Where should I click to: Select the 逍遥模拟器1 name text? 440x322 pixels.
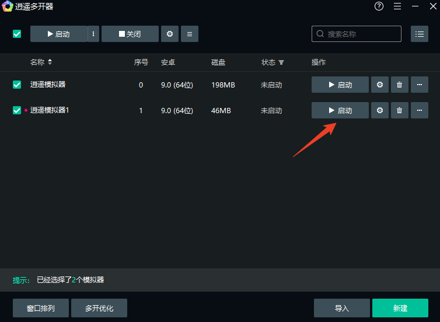click(50, 110)
